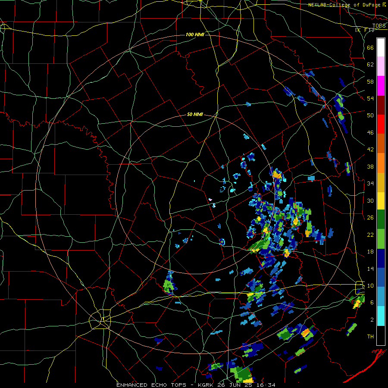The height and width of the screenshot is (388, 388).
Task: Click the legend value 50
Action: coord(370,116)
